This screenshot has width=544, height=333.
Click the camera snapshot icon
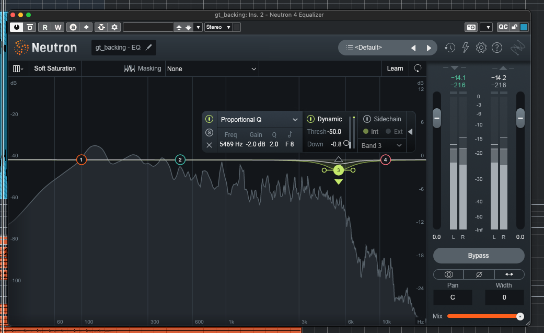coord(471,27)
